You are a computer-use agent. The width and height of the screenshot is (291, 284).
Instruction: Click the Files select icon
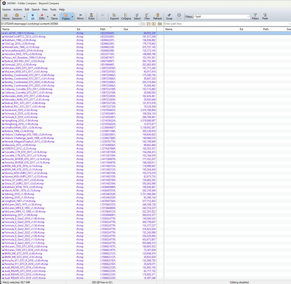(x=147, y=17)
